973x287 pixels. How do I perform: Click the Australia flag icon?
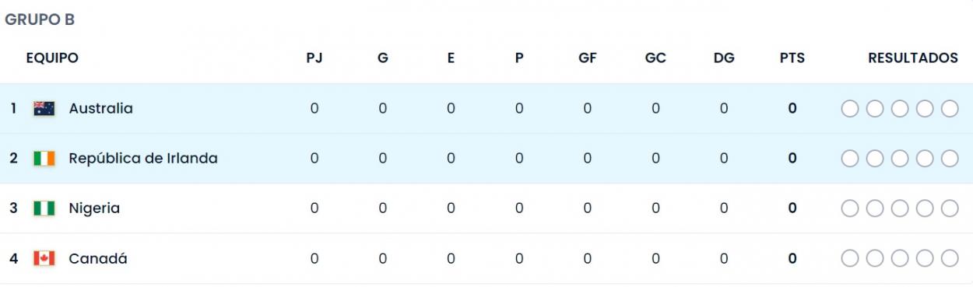(44, 109)
